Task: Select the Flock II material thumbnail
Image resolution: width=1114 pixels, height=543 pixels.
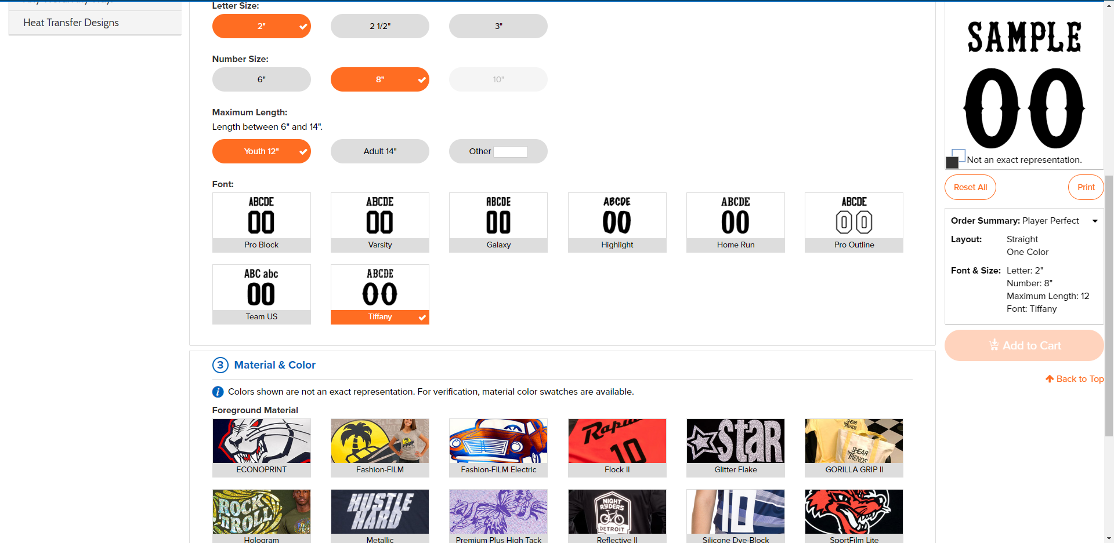Action: (x=617, y=447)
